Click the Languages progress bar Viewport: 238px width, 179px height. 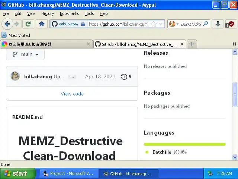(185, 144)
